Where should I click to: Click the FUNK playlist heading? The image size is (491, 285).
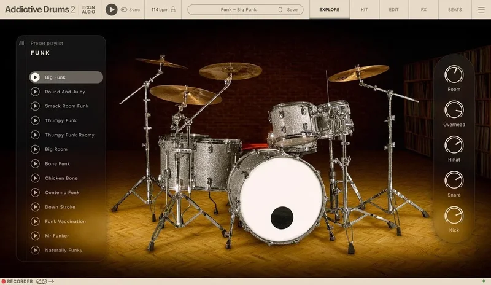coord(40,53)
